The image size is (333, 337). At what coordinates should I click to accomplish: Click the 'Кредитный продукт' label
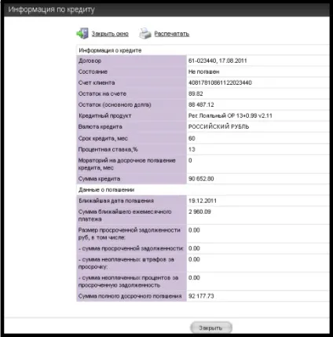(x=105, y=115)
